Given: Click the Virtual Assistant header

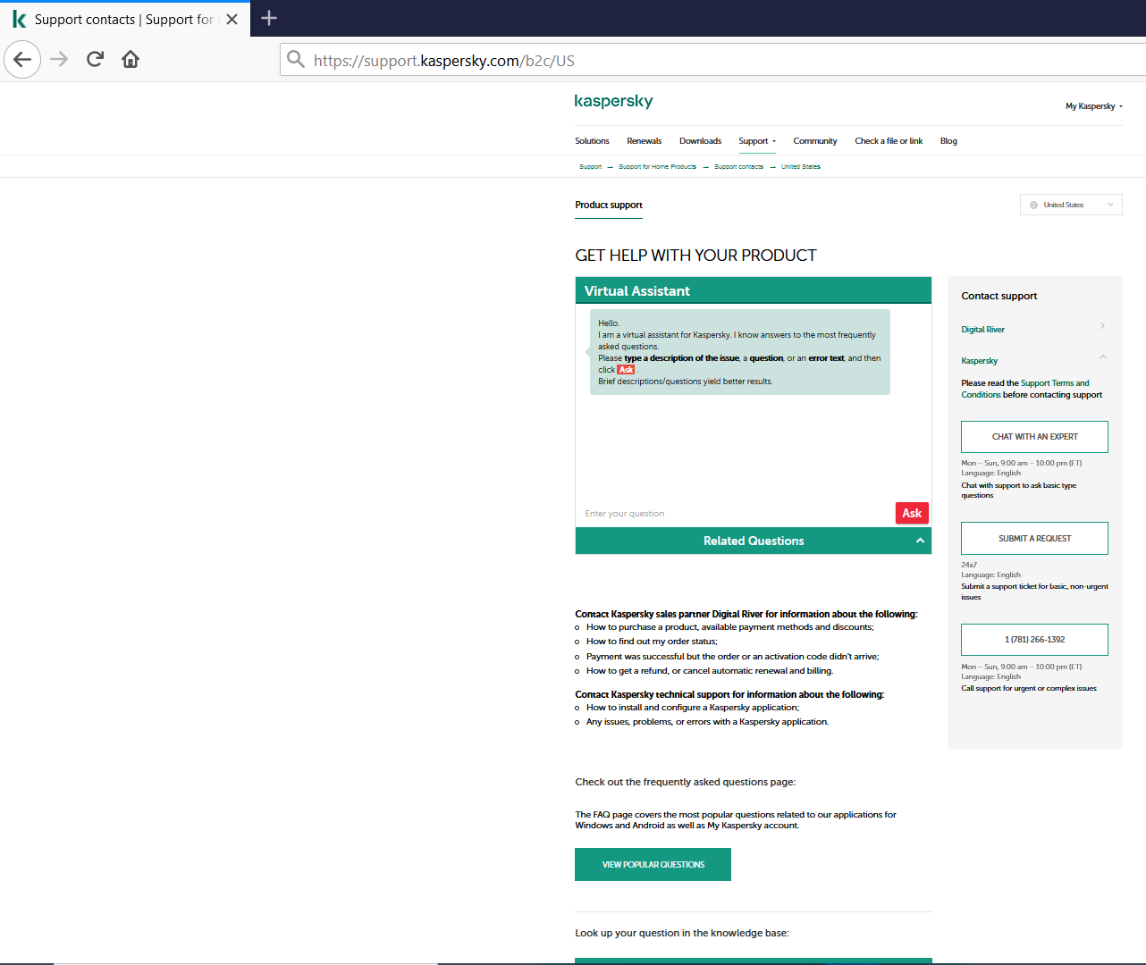Looking at the screenshot, I should pyautogui.click(x=754, y=291).
